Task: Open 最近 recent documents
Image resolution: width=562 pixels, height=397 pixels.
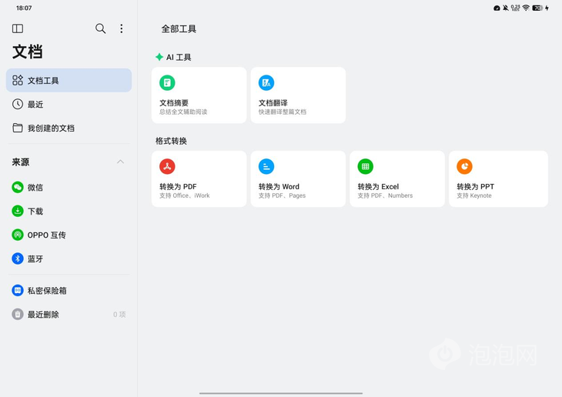Action: 35,105
